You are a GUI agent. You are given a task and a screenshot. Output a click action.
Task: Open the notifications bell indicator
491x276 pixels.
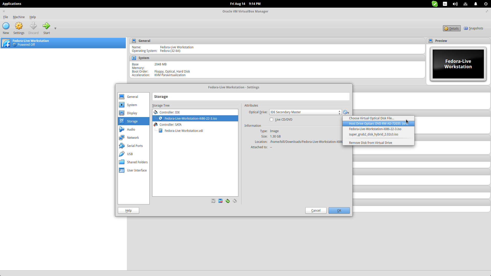476,4
